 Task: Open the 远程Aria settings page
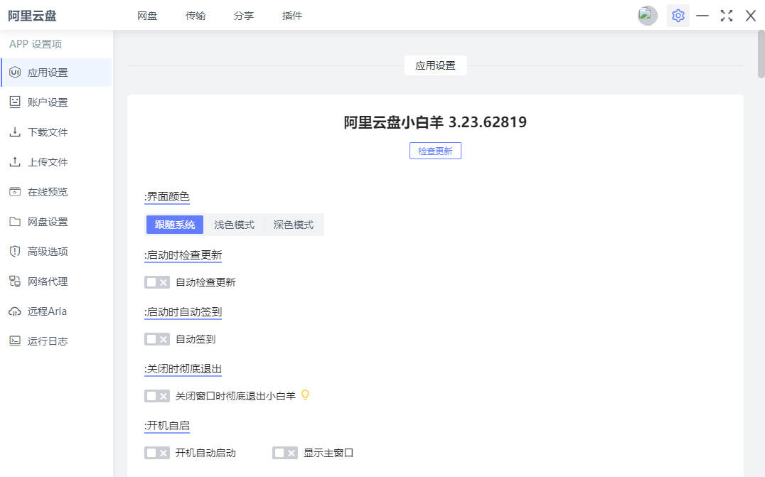coord(47,311)
